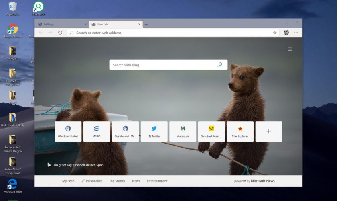Click the favorites star in address bar
Viewport: 337px width, 201px height.
coord(275,33)
